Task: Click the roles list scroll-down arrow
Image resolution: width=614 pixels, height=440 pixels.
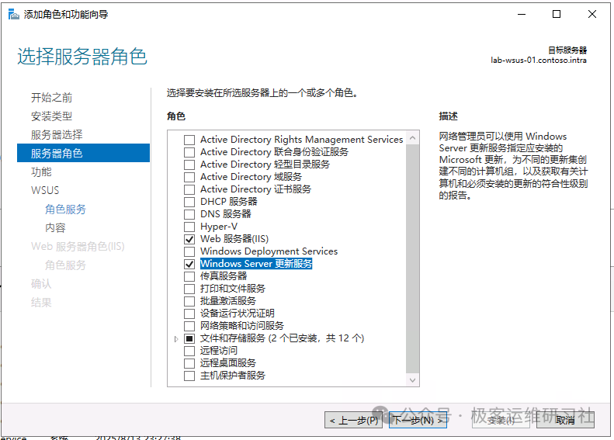Action: click(x=412, y=379)
